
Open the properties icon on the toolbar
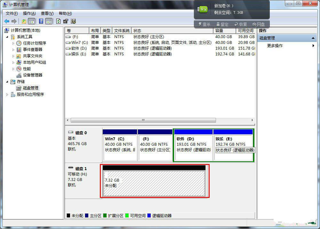tap(66, 21)
